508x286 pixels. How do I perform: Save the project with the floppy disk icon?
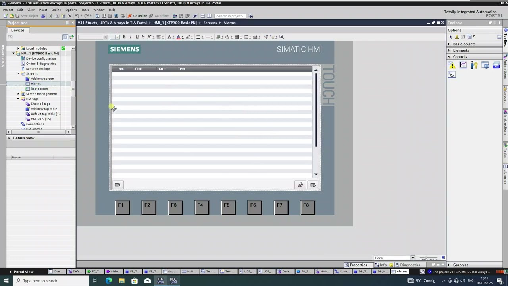17,16
